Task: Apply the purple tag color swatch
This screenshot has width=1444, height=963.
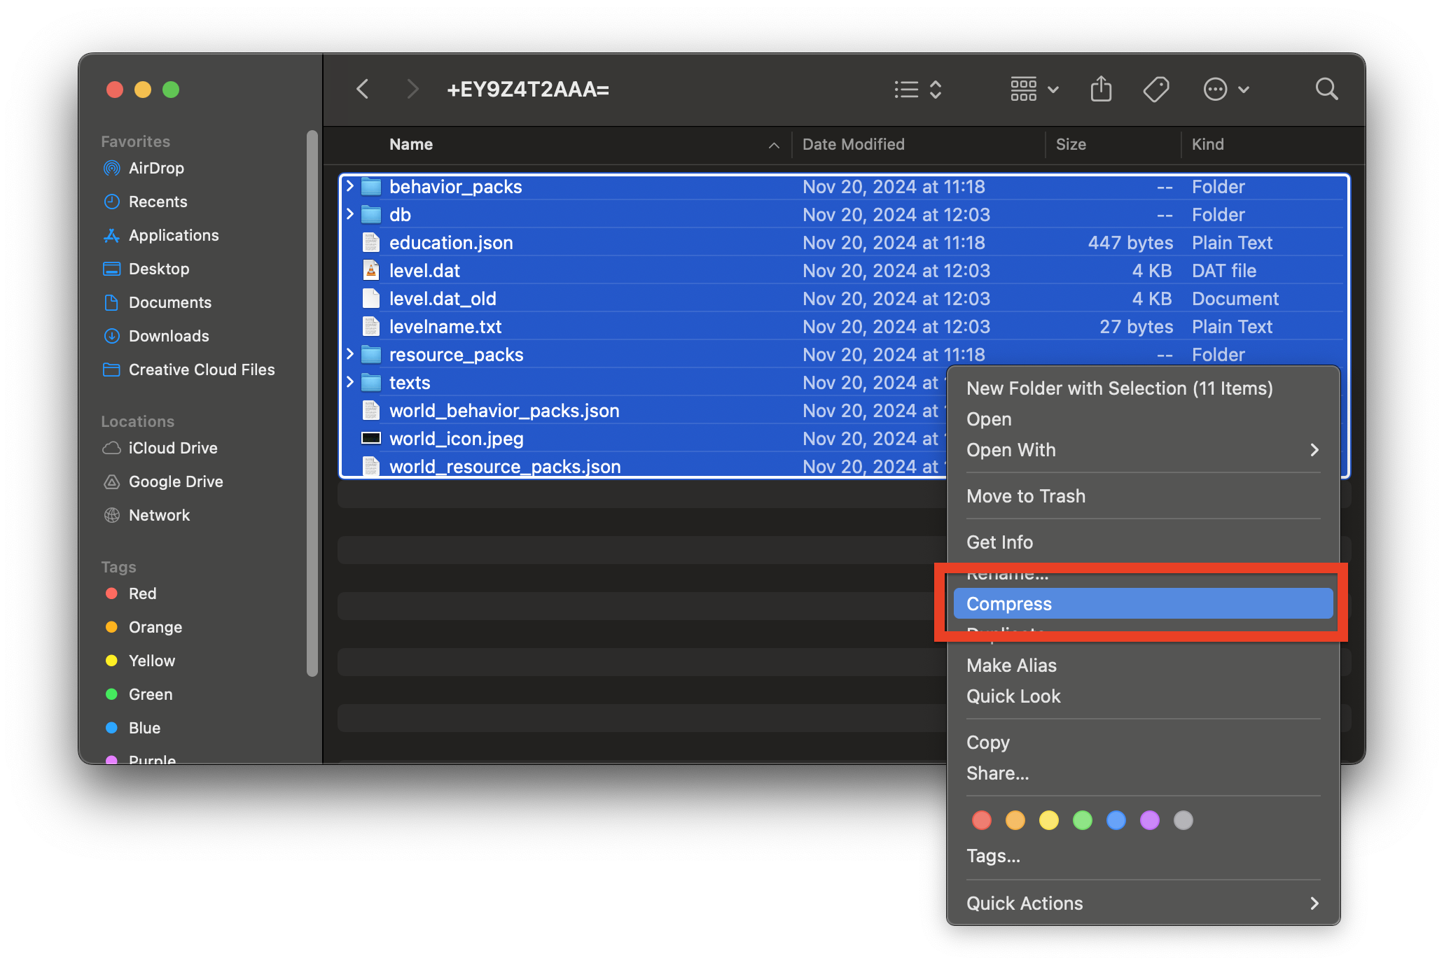Action: click(x=1149, y=820)
